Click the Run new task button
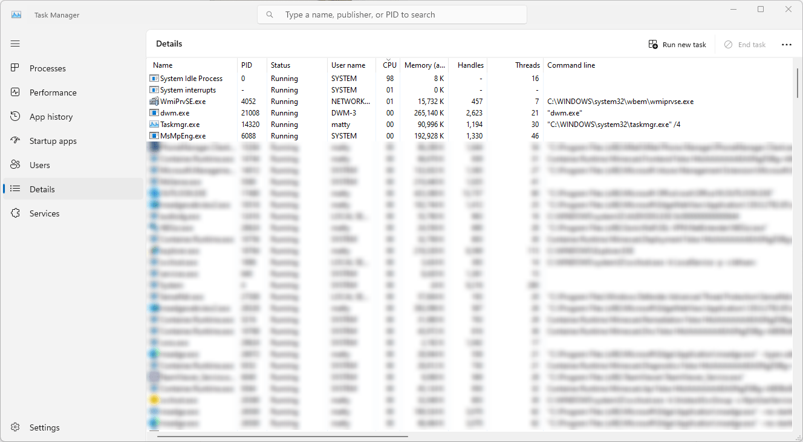803x442 pixels. (677, 45)
